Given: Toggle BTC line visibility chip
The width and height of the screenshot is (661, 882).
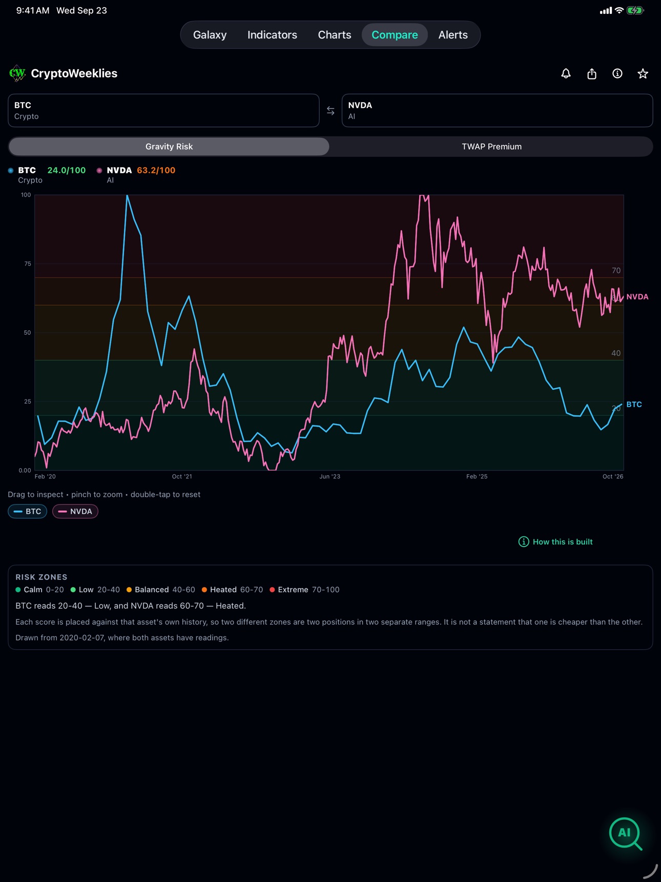Looking at the screenshot, I should 28,512.
